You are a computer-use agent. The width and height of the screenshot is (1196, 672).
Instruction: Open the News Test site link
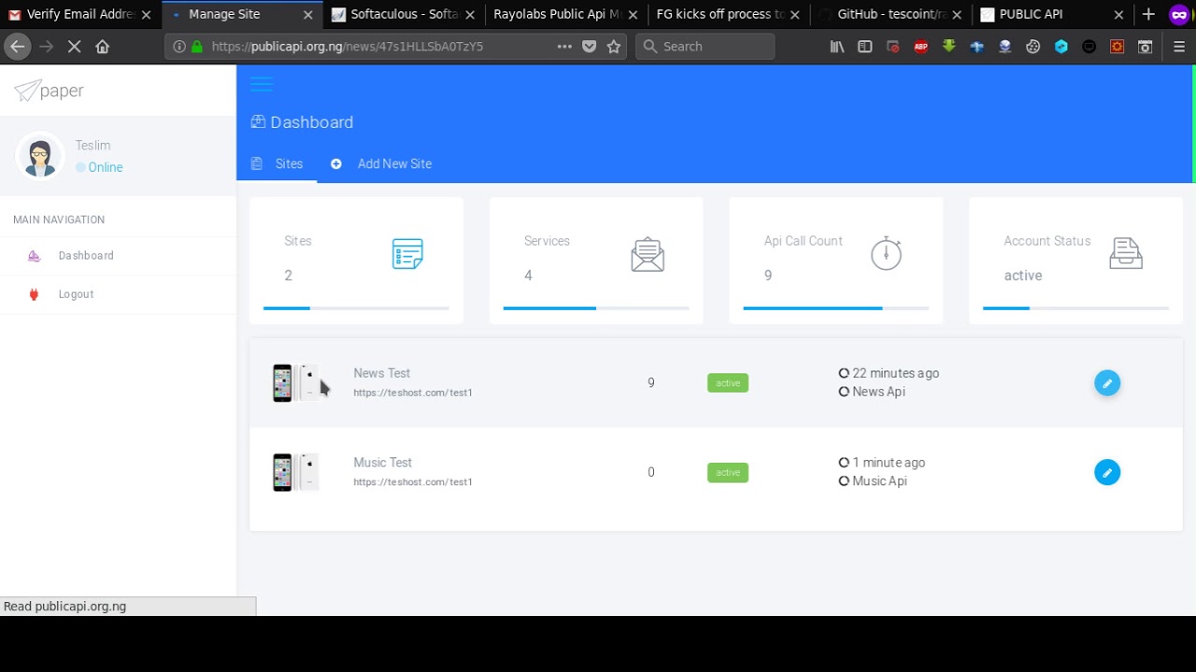(x=413, y=393)
